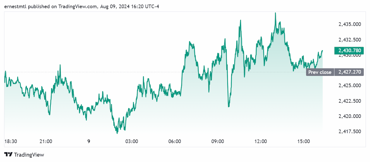
Task: Click the 2,435.000 price axis label
Action: pyautogui.click(x=350, y=24)
